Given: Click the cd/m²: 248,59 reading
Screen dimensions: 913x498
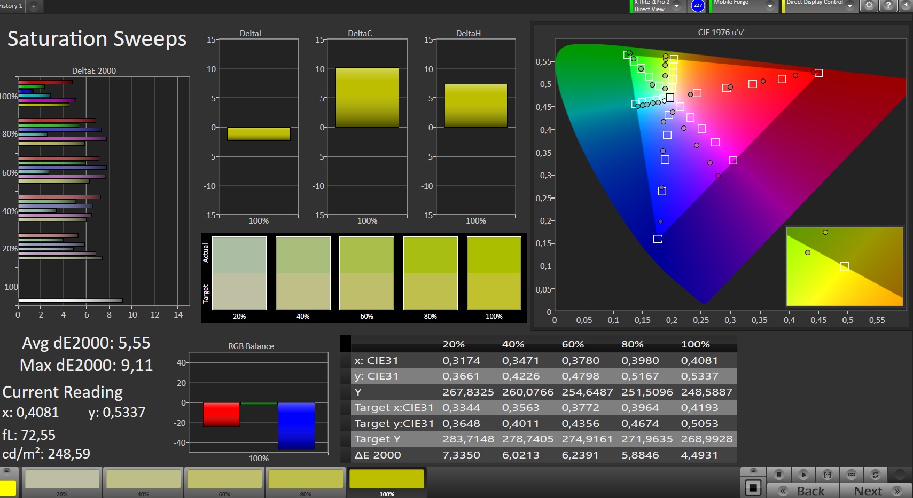Looking at the screenshot, I should (46, 454).
